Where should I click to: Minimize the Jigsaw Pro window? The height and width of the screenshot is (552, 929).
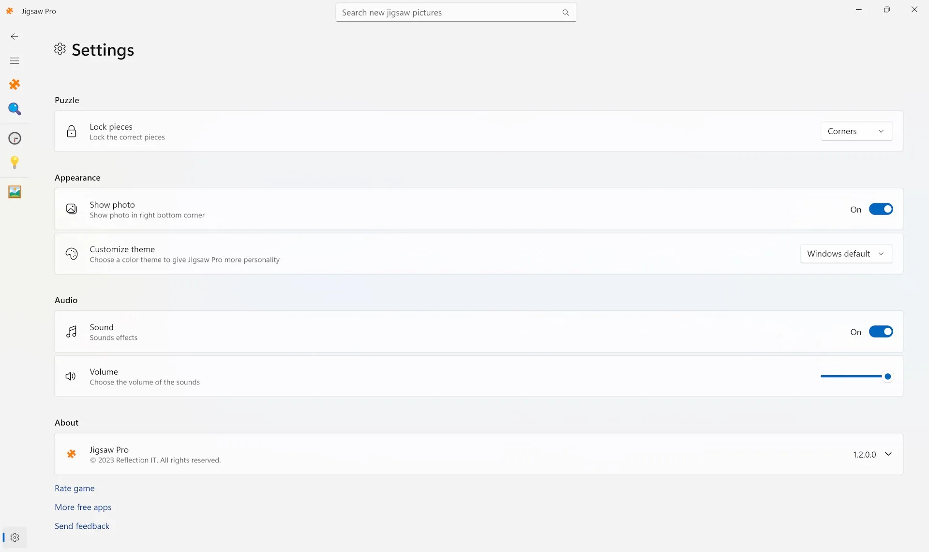859,10
